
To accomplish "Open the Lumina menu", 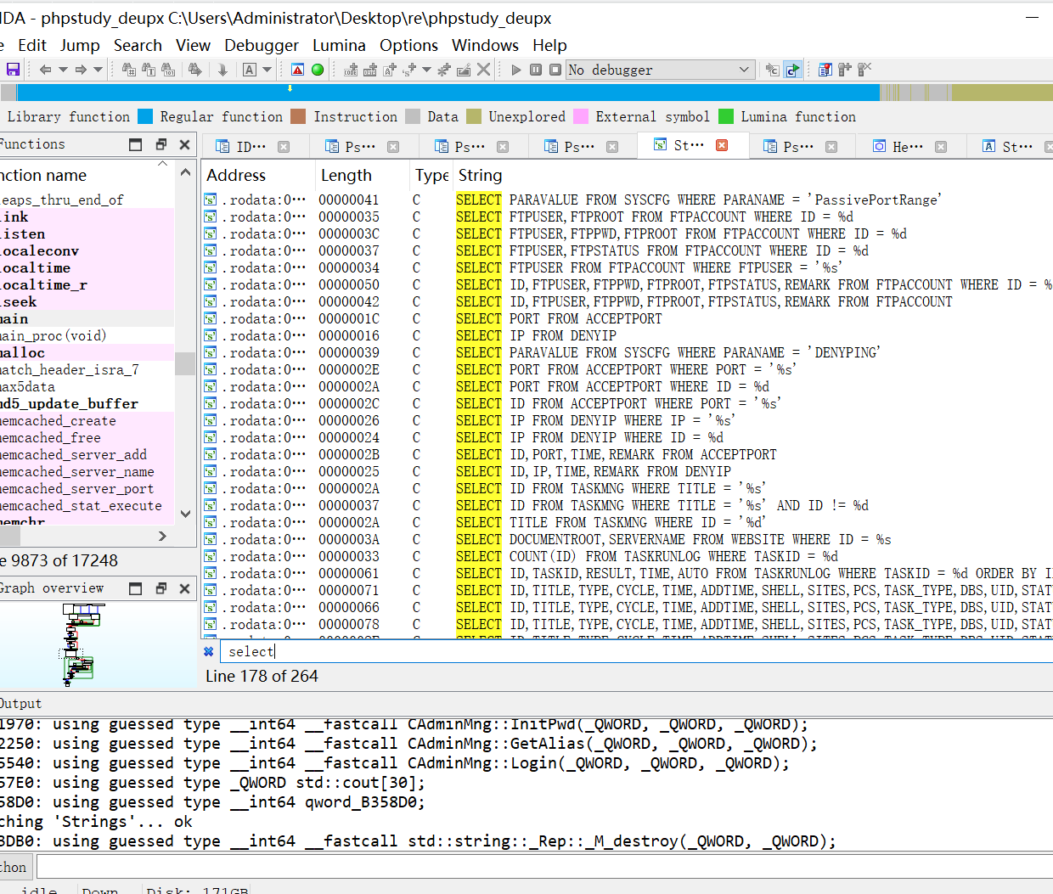I will (x=339, y=45).
